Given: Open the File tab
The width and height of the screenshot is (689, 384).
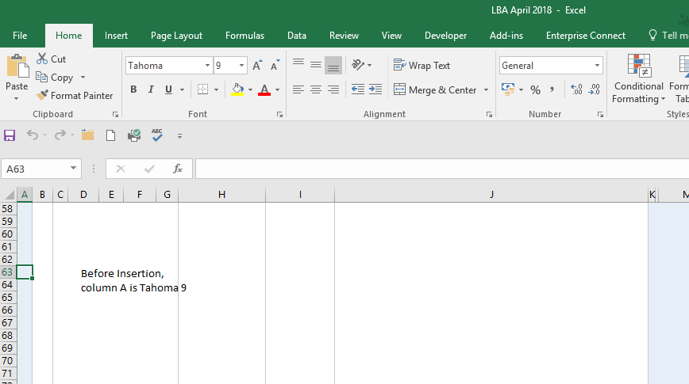Looking at the screenshot, I should click(20, 36).
